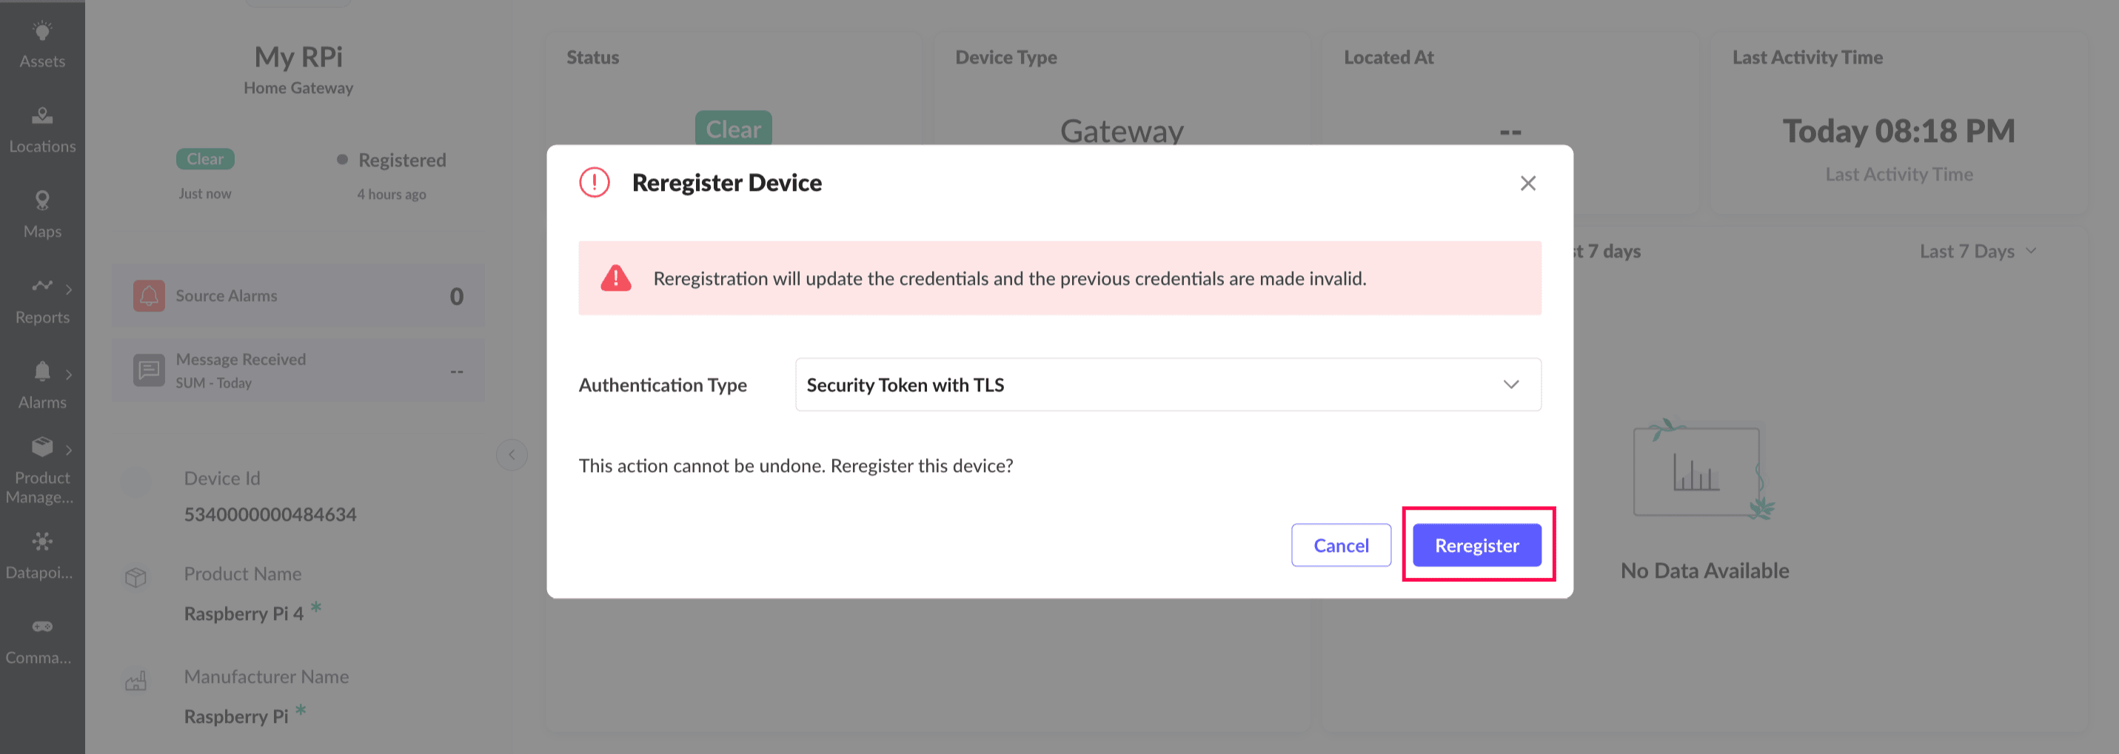This screenshot has height=754, width=2119.
Task: Open the Reports section
Action: [42, 300]
